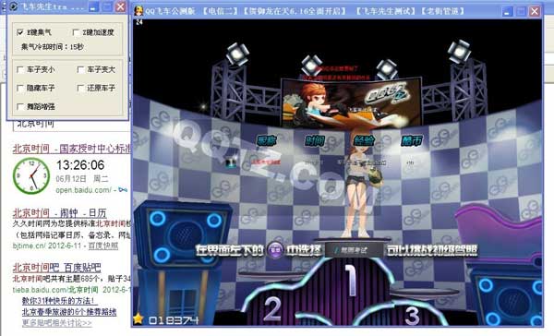
Task: Click the QQ飞车 game window title icon
Action: pos(138,11)
